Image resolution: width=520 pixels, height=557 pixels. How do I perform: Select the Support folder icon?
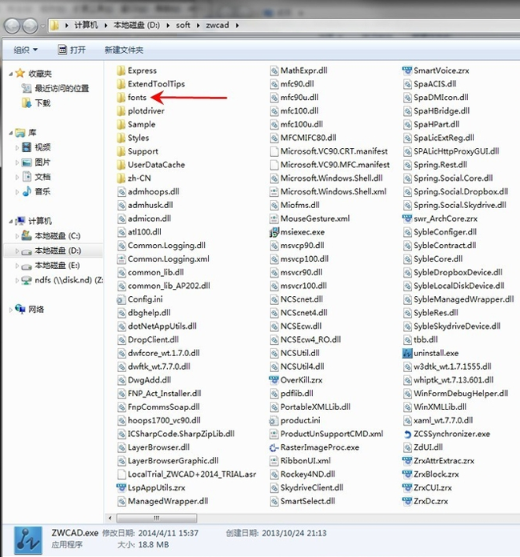pos(122,151)
